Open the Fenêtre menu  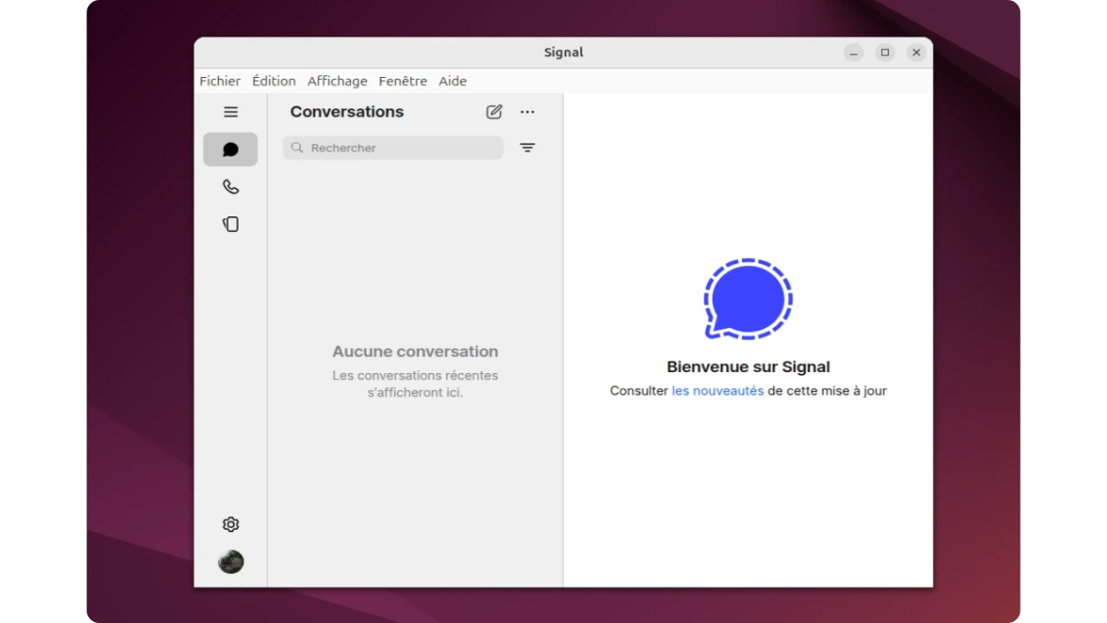402,81
